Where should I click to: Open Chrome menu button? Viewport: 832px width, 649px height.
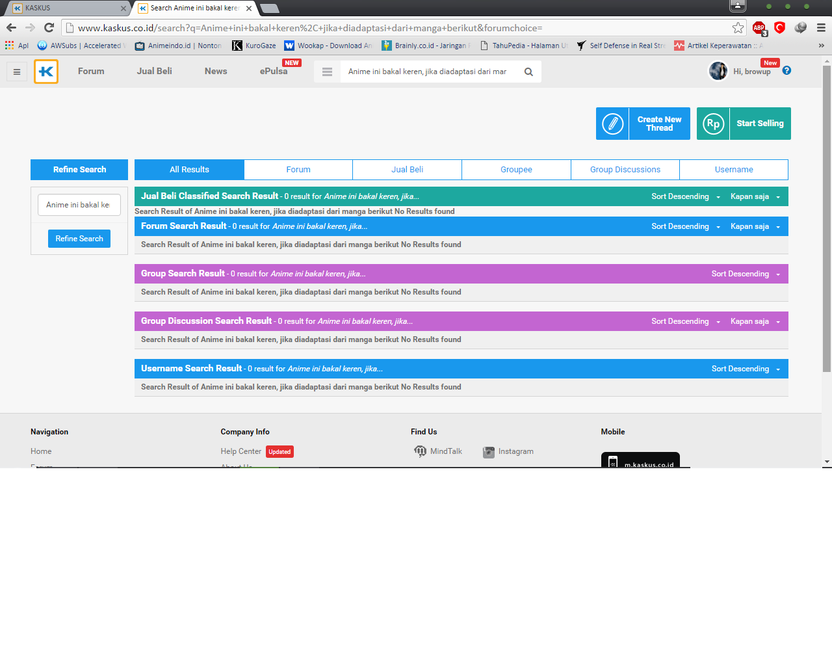coord(821,27)
